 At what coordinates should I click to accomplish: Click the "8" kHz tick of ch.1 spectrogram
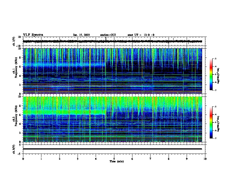[x=20, y=58]
